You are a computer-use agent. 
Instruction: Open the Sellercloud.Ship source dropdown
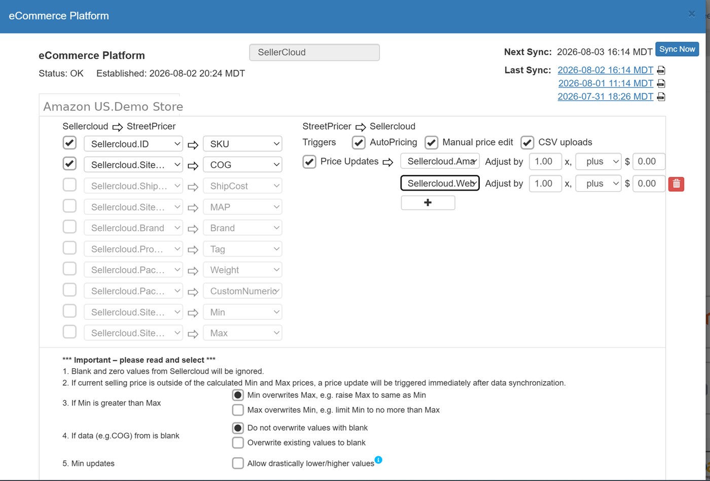point(133,186)
